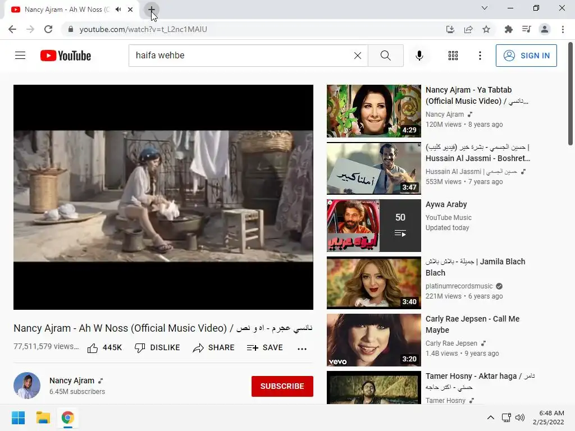Open Nancy Ajram channel name link
This screenshot has width=575, height=431.
72,380
